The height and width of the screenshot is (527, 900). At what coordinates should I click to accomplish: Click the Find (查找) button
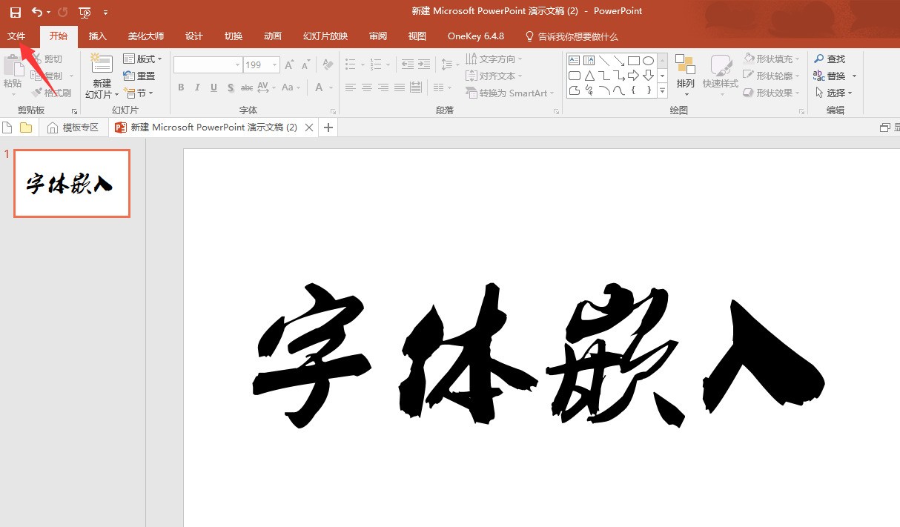830,59
